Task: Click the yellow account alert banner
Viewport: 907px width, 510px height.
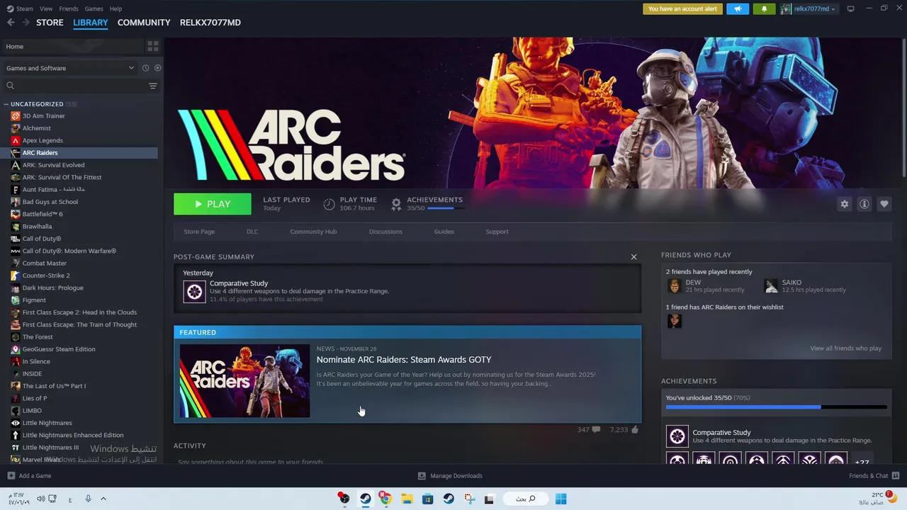Action: pos(683,9)
